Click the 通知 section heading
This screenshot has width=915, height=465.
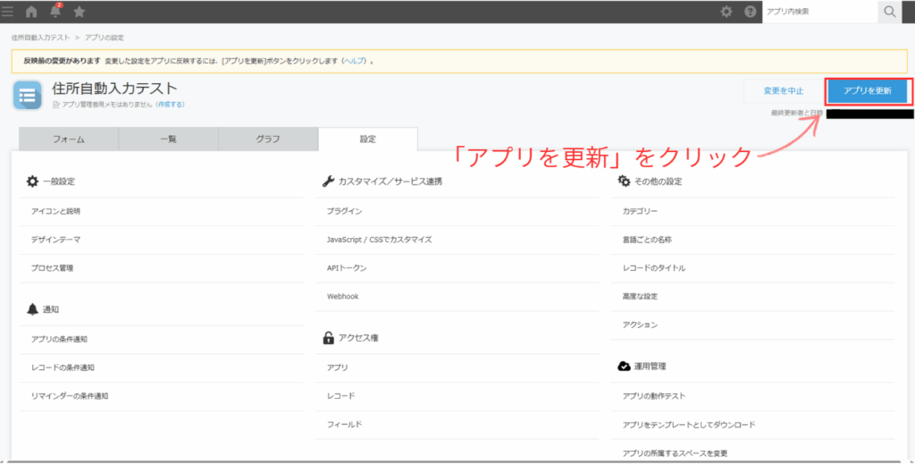(x=51, y=309)
